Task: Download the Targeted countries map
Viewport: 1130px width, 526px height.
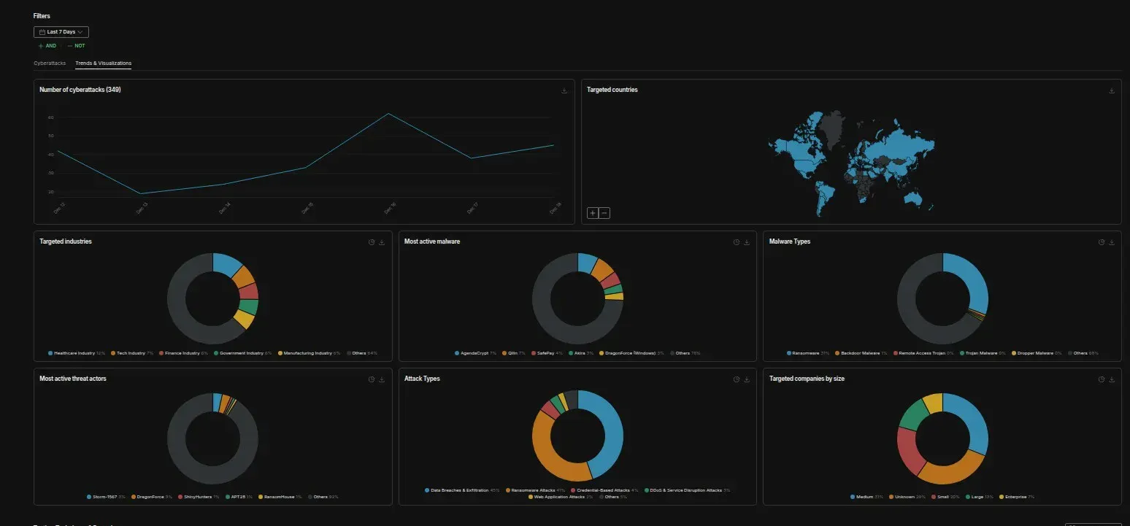Action: point(1110,90)
